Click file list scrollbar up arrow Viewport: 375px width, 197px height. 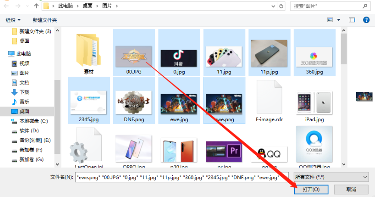(344, 31)
